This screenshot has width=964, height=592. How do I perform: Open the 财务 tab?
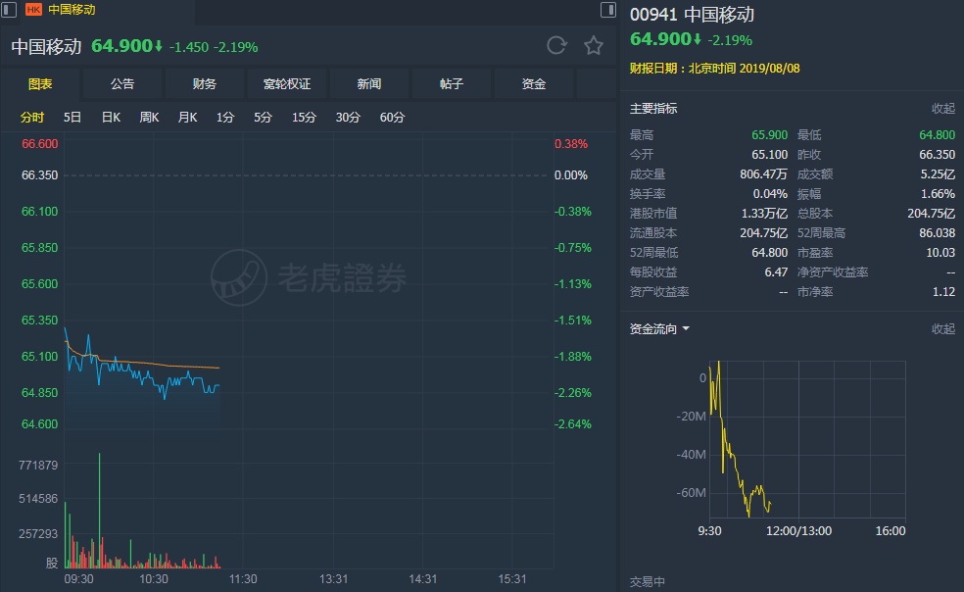[x=204, y=83]
